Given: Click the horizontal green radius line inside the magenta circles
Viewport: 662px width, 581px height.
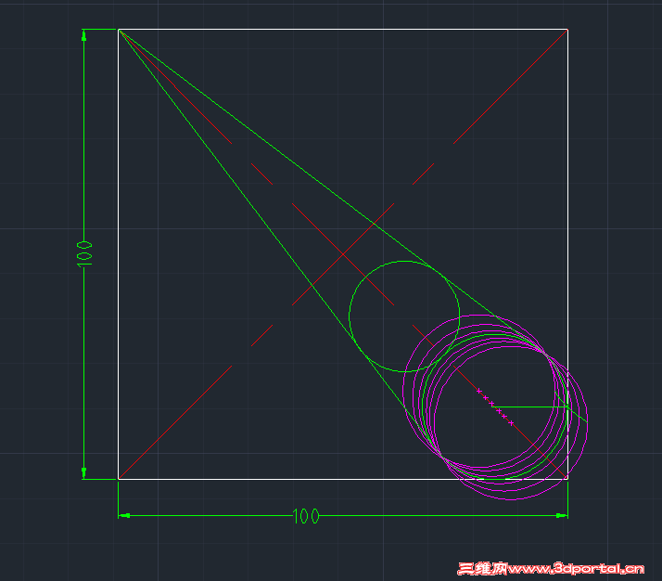Looking at the screenshot, I should click(x=529, y=407).
